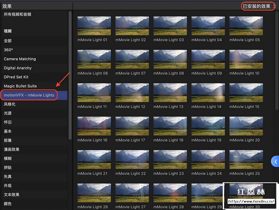Click the 'mMovie Light 10' name label
This screenshot has height=210, width=279.
244,73
